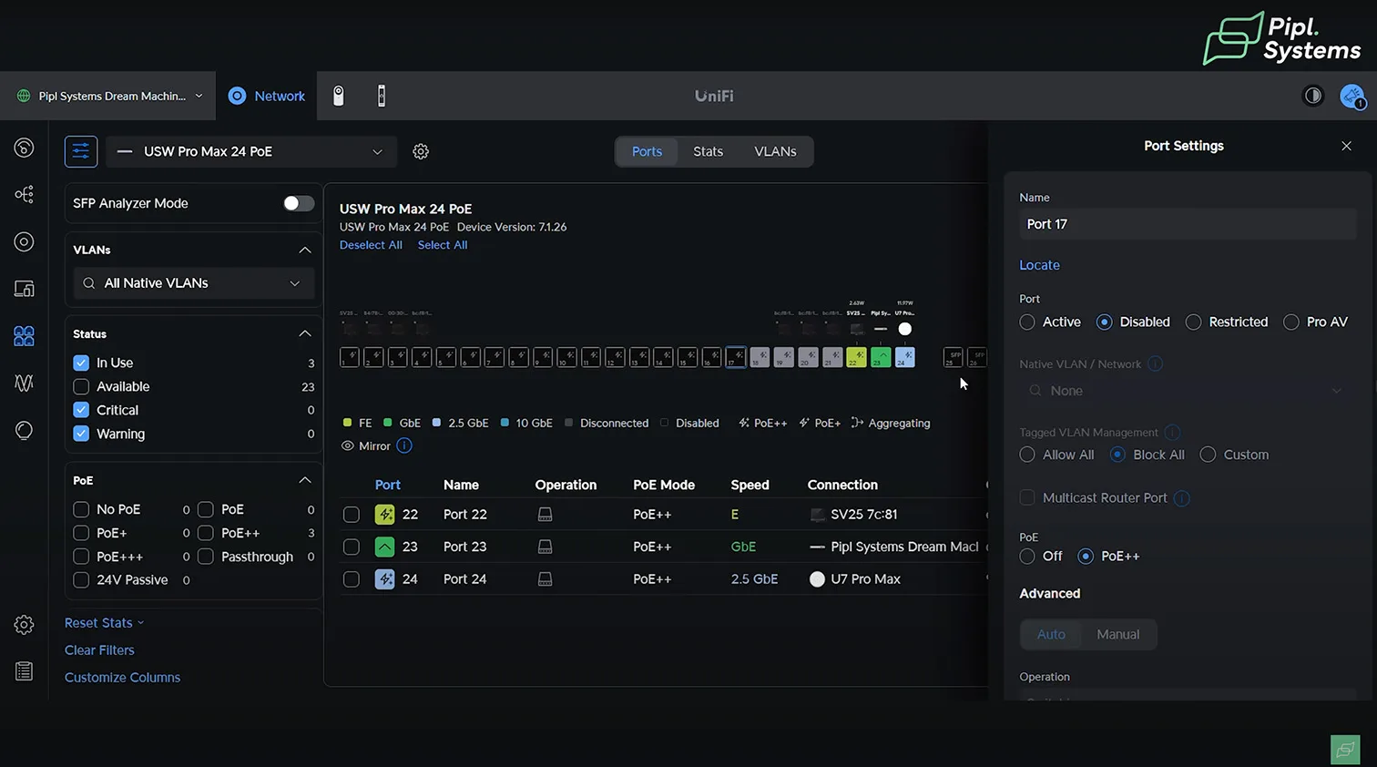Screen dimensions: 1377x767
Task: Switch to the Stats tab
Action: pos(708,151)
